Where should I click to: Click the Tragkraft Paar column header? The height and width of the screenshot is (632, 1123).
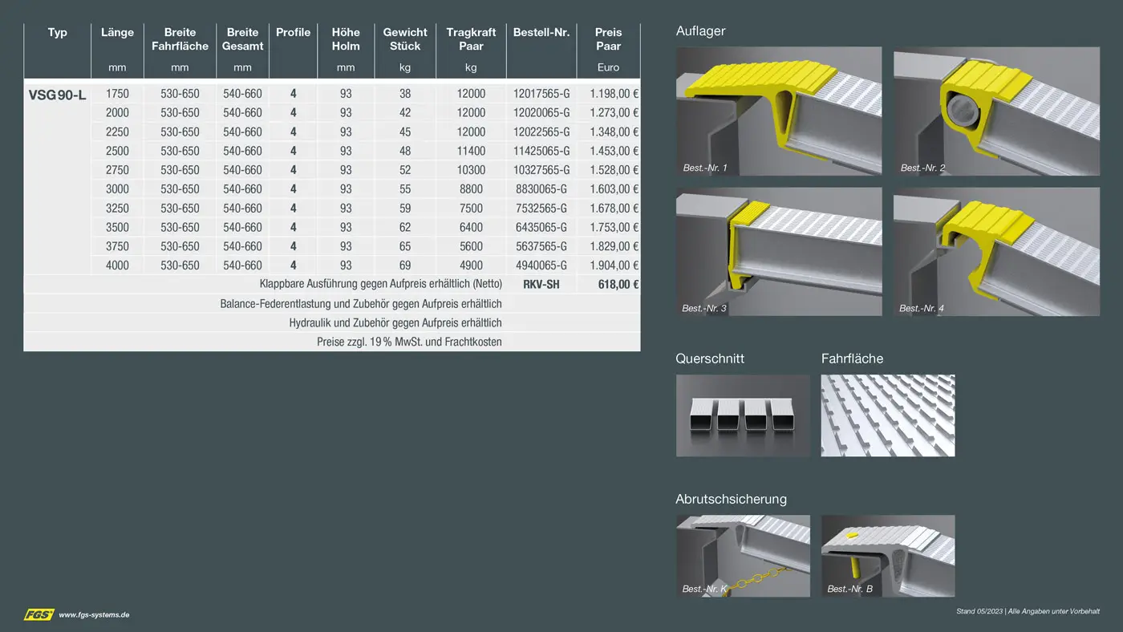point(471,39)
